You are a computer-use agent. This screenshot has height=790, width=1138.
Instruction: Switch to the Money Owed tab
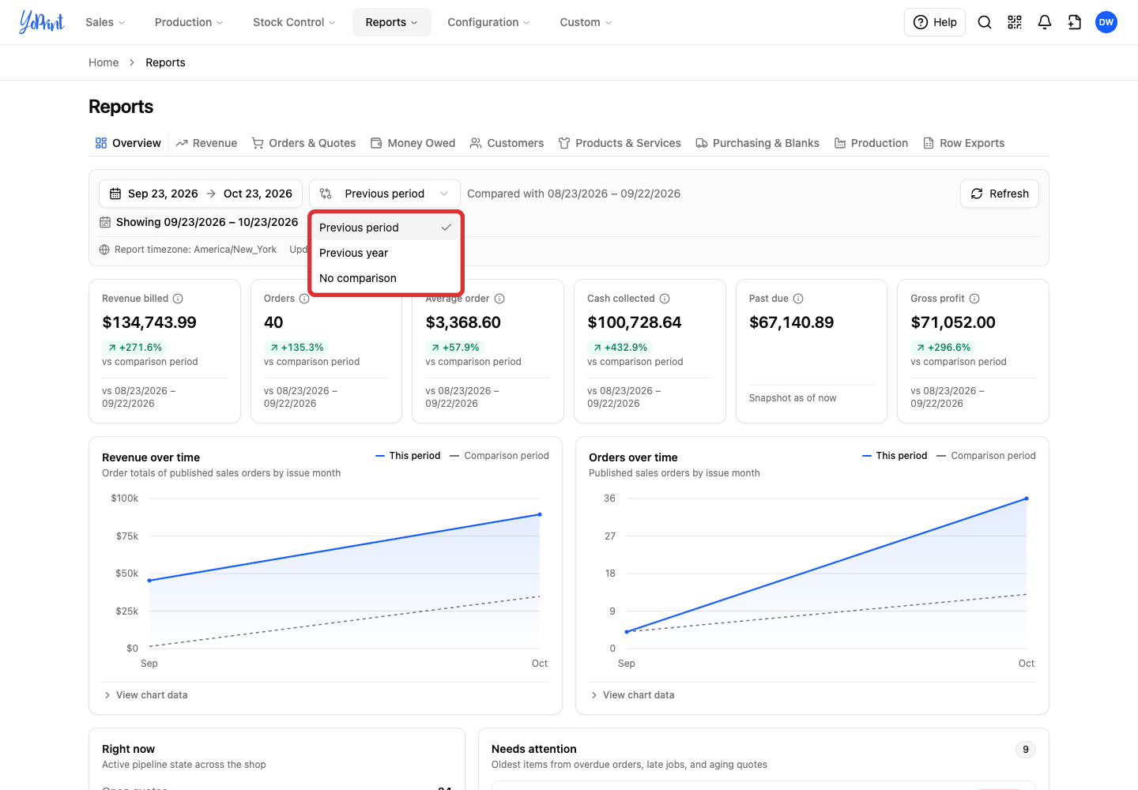coord(413,143)
